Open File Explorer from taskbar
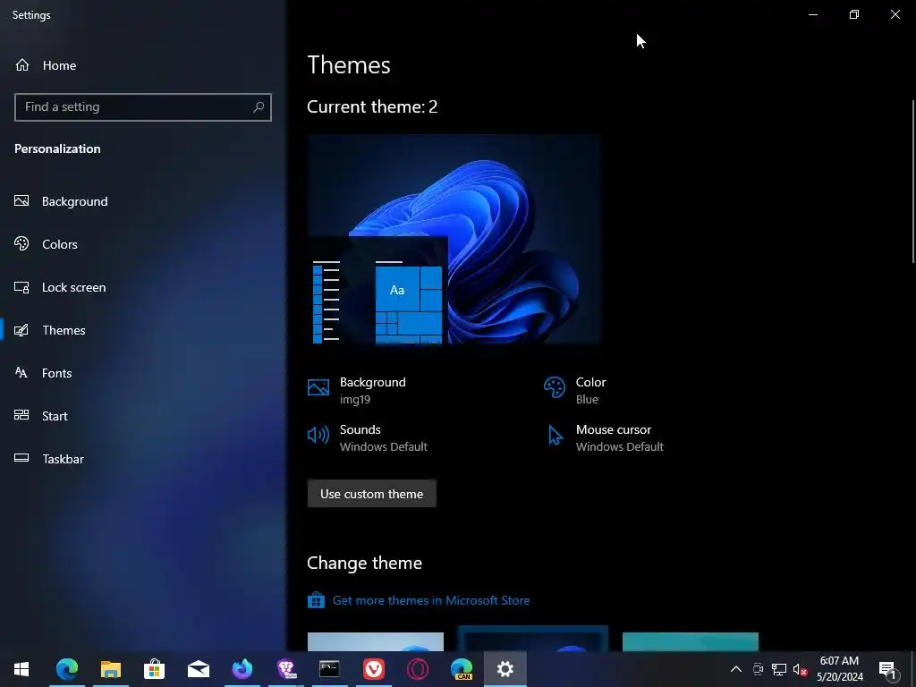Screen dimensions: 916x687 tap(110, 669)
